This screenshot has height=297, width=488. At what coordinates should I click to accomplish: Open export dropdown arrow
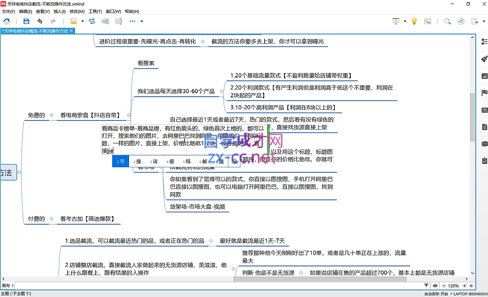[483, 21]
